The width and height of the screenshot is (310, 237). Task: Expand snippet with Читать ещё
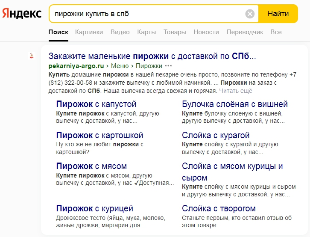[x=235, y=91]
